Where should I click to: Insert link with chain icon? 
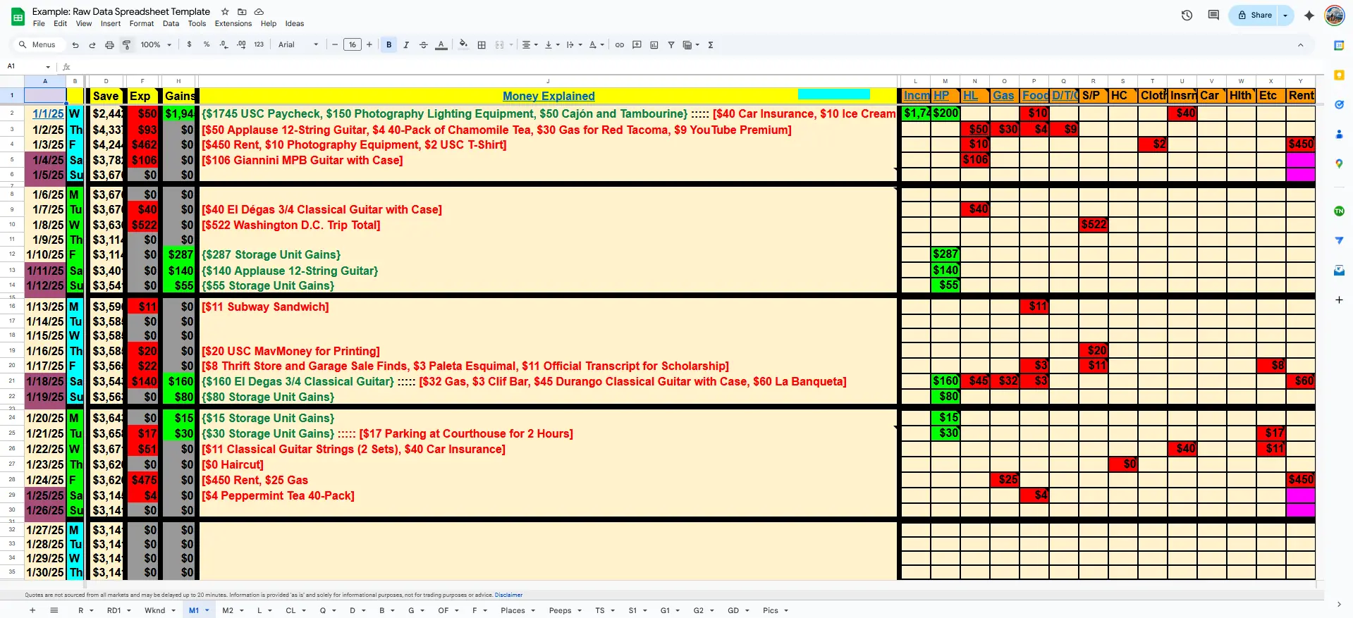pyautogui.click(x=620, y=44)
